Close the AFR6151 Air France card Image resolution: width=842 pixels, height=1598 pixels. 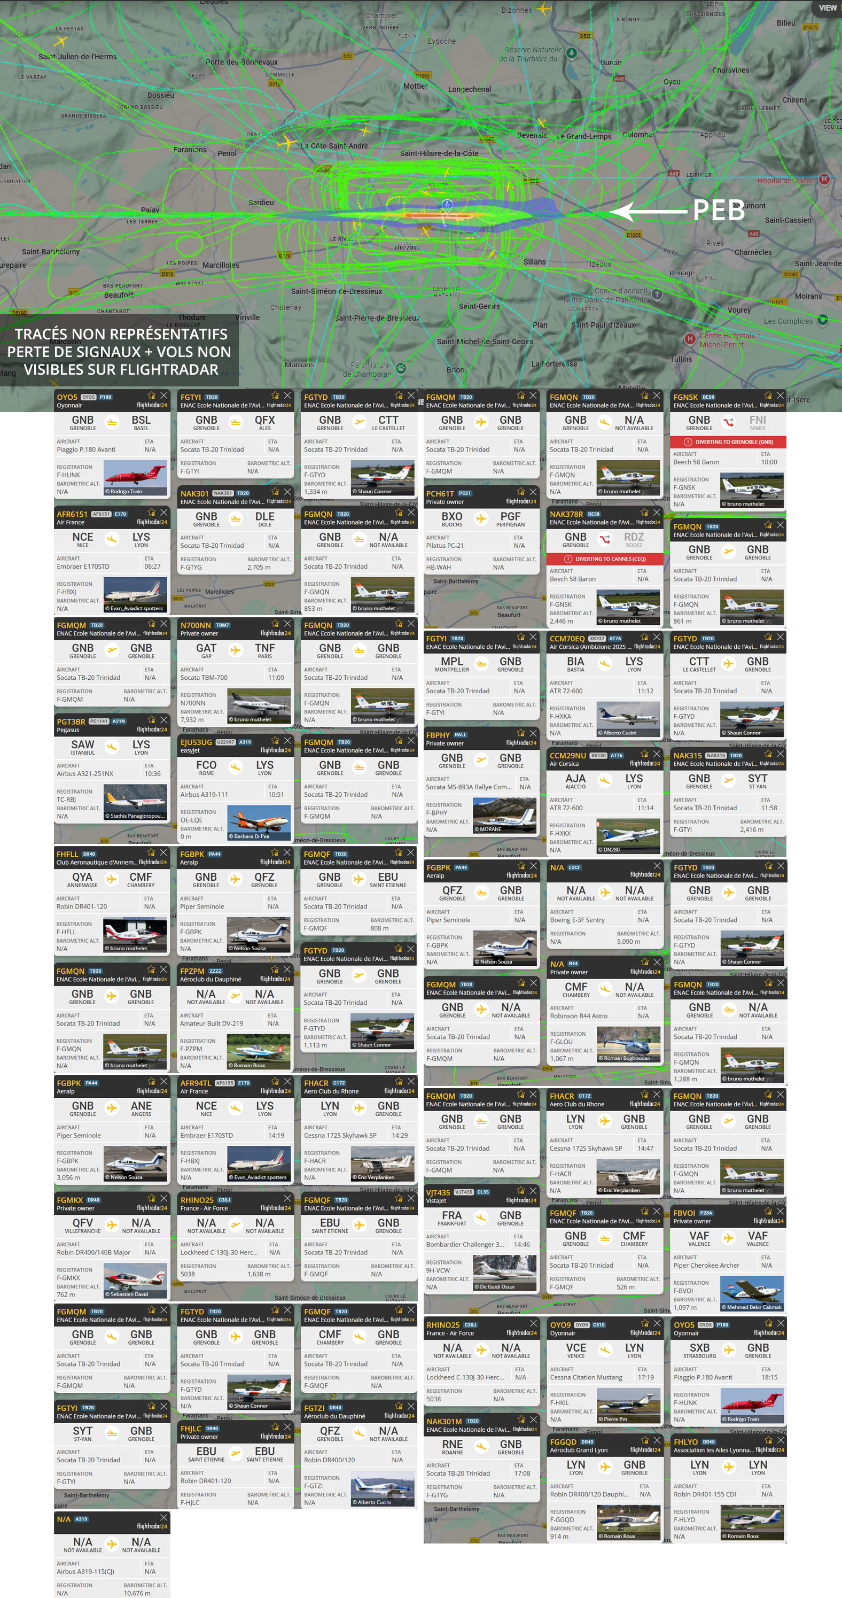[x=163, y=513]
